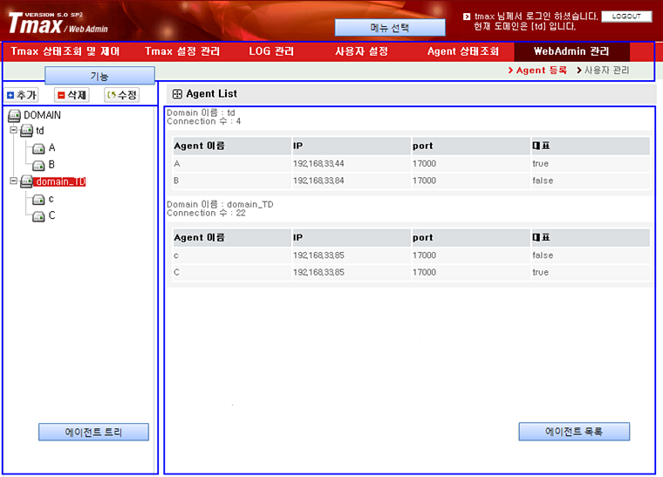663x477 pixels.
Task: Select uppercase C label in tree
Action: (51, 215)
